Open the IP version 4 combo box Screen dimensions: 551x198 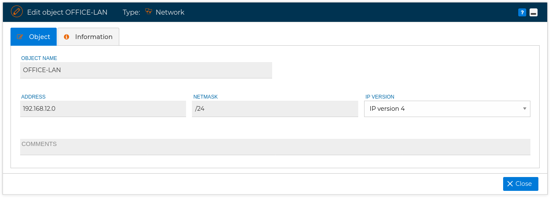[x=447, y=109]
